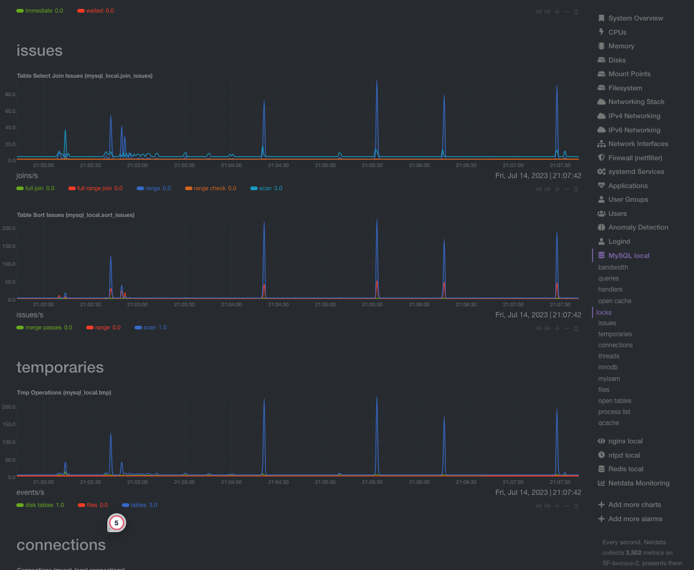Rewind the Table Select Join Issues chart
Image resolution: width=694 pixels, height=570 pixels.
point(538,189)
